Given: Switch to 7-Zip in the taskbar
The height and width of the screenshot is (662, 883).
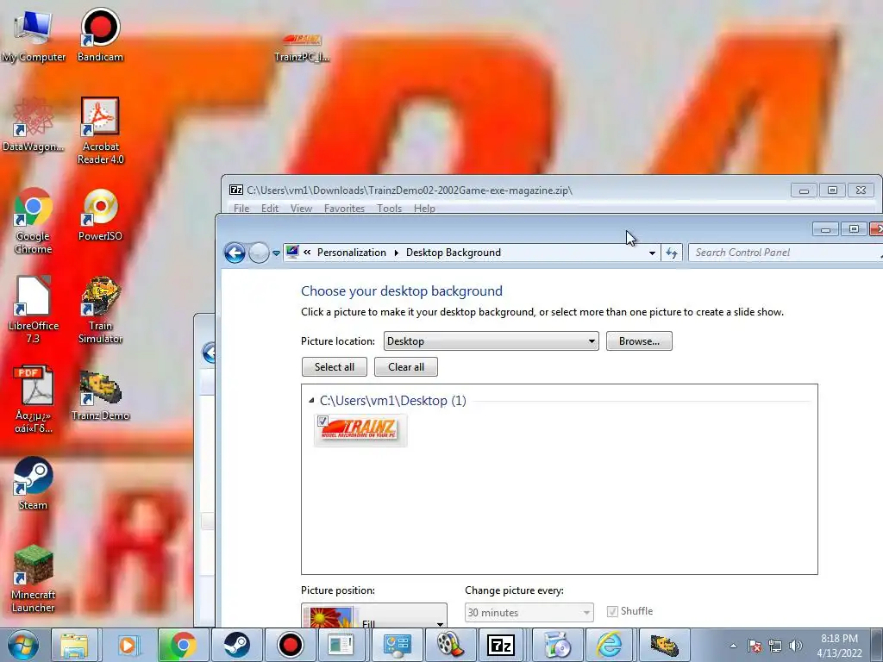Looking at the screenshot, I should 501,645.
